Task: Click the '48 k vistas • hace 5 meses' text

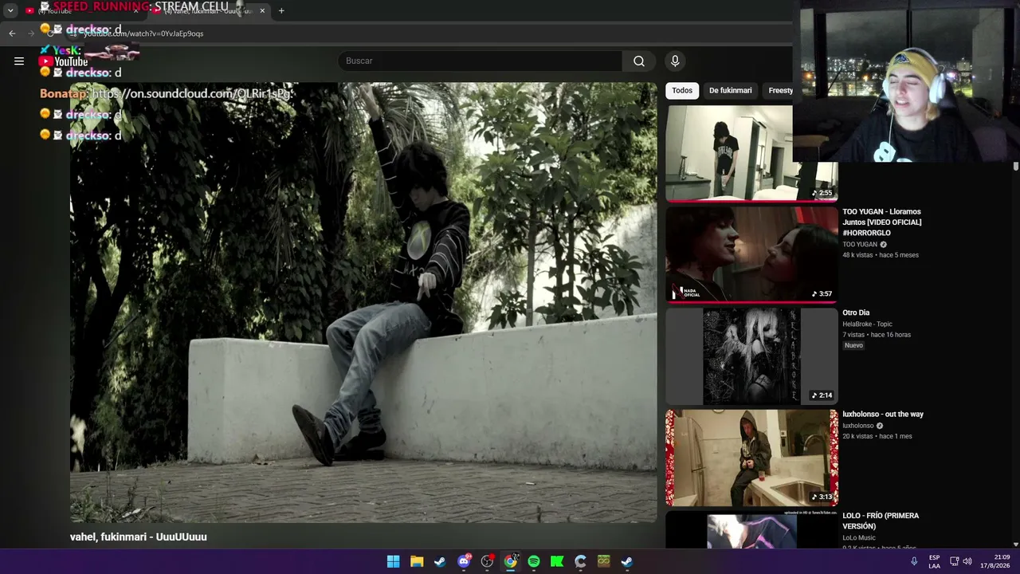Action: [x=881, y=255]
